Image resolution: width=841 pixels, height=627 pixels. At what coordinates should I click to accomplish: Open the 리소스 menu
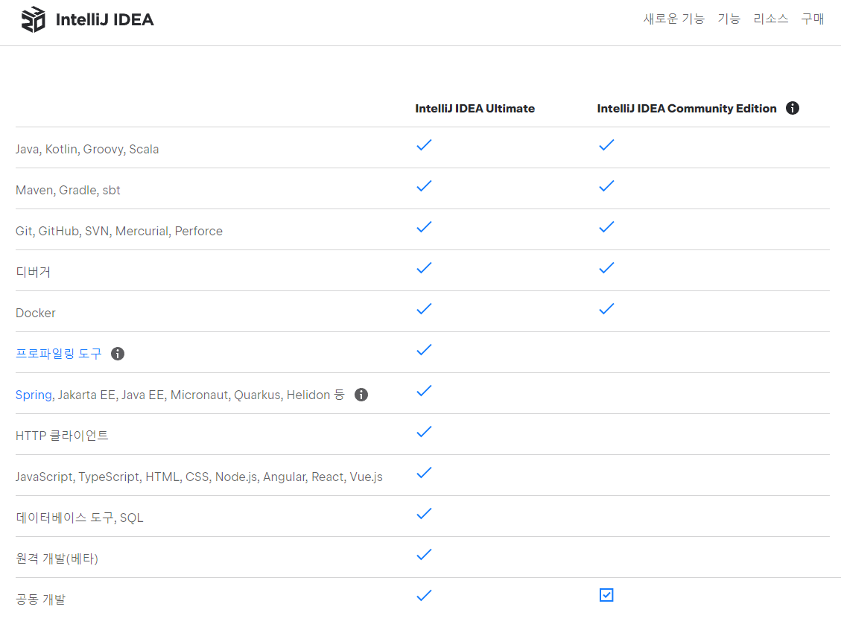tap(771, 19)
